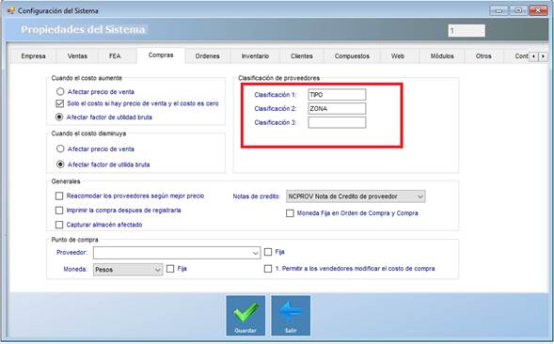This screenshot has height=344, width=554.
Task: Select Afectar factor de utilidad bruta radio
Action: [x=59, y=117]
